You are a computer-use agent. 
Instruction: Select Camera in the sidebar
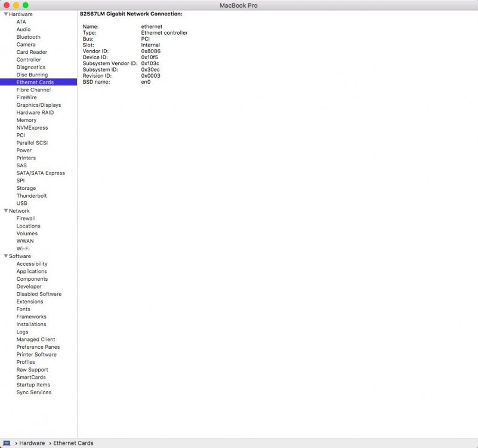(26, 45)
